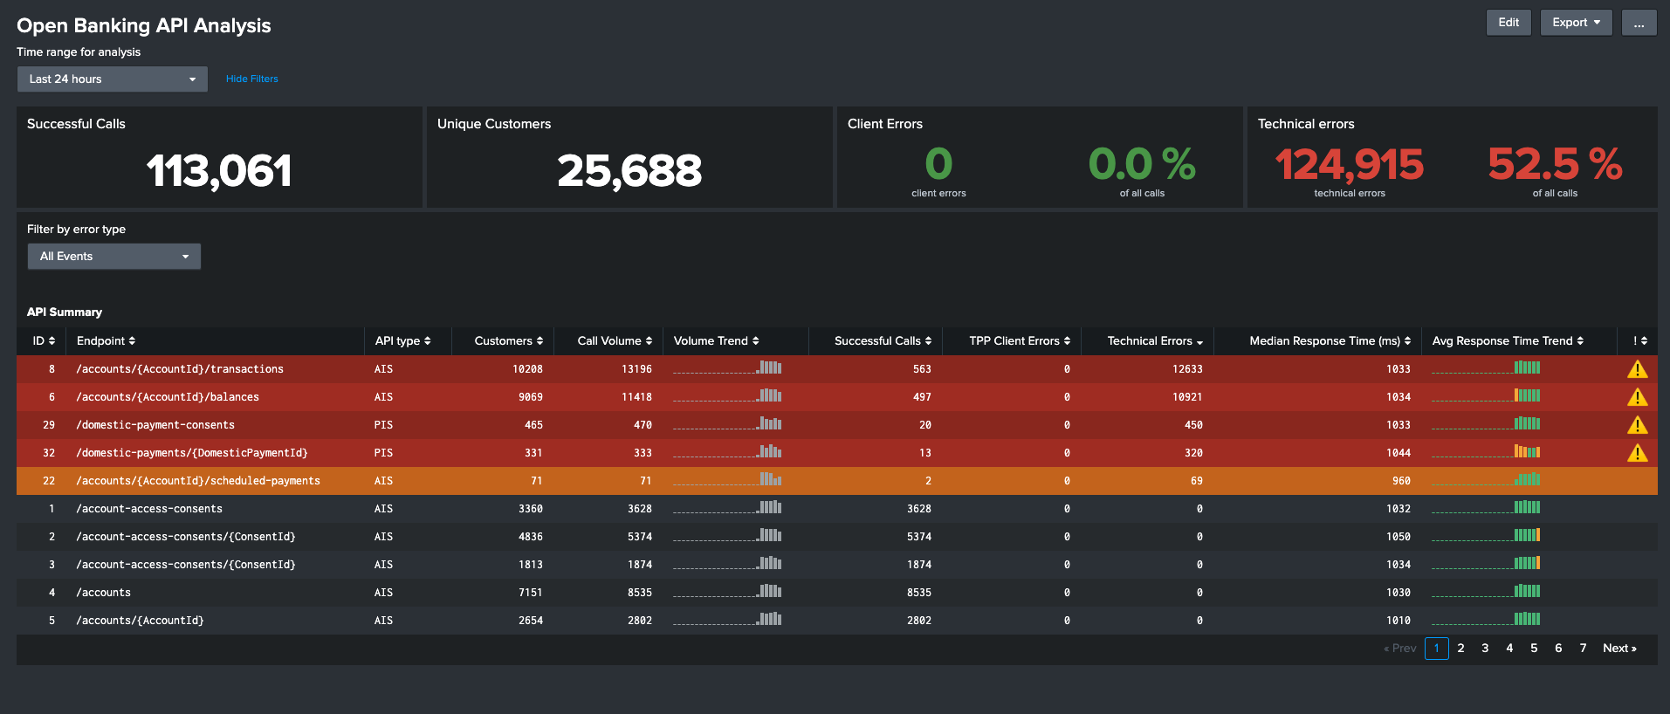The image size is (1670, 714).
Task: Sort table by Technical Errors column
Action: (1154, 341)
